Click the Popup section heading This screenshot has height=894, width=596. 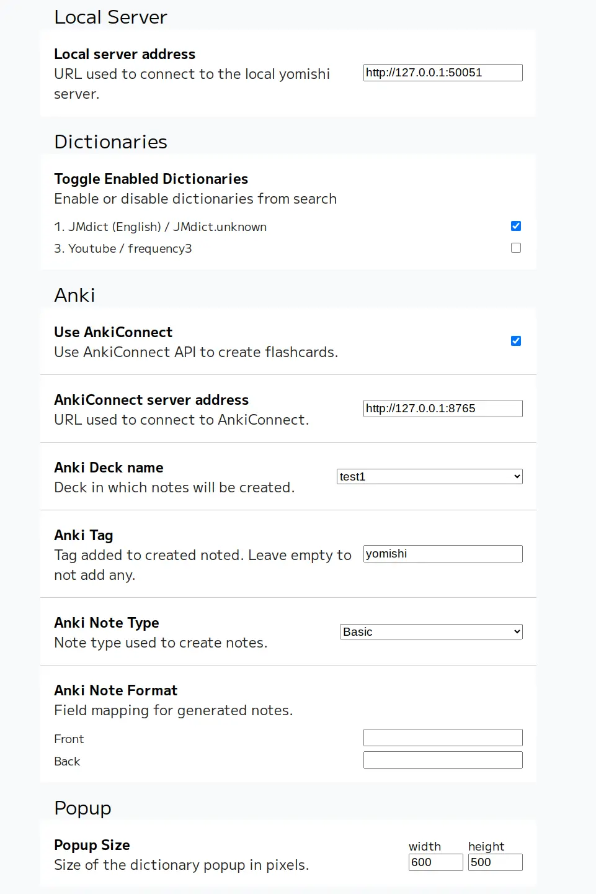coord(82,808)
